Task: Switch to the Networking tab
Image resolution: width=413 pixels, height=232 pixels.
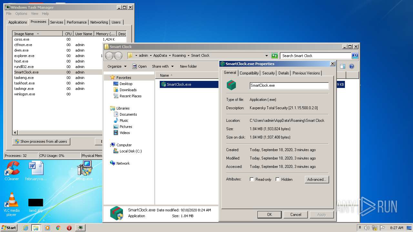Action: coord(99,22)
